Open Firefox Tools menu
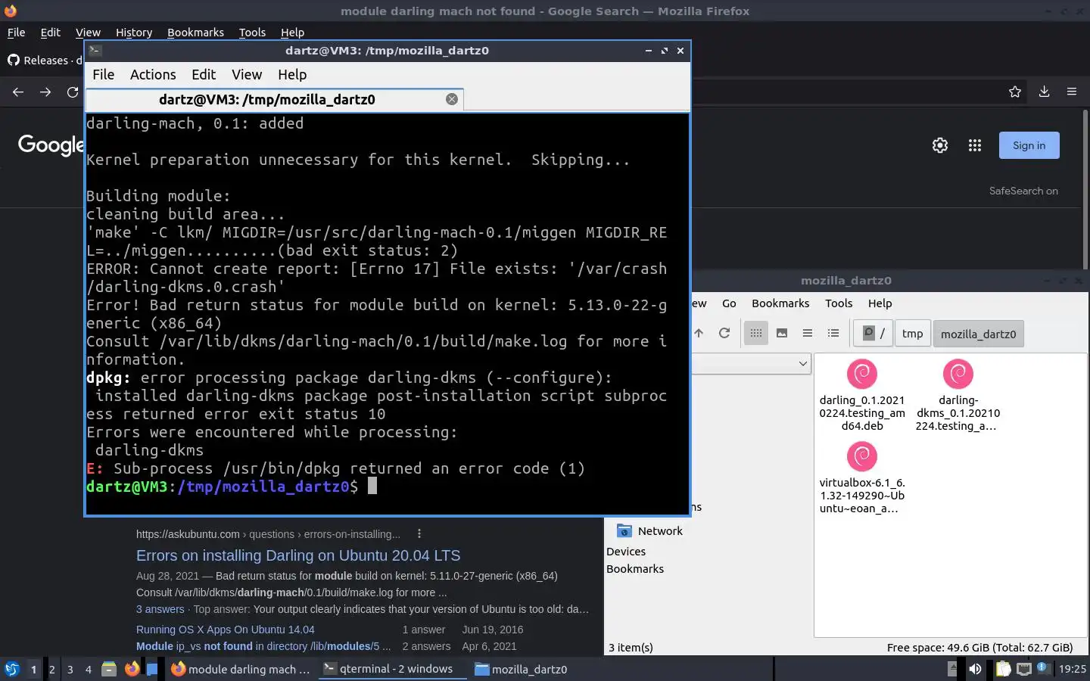Image resolution: width=1090 pixels, height=681 pixels. [252, 33]
